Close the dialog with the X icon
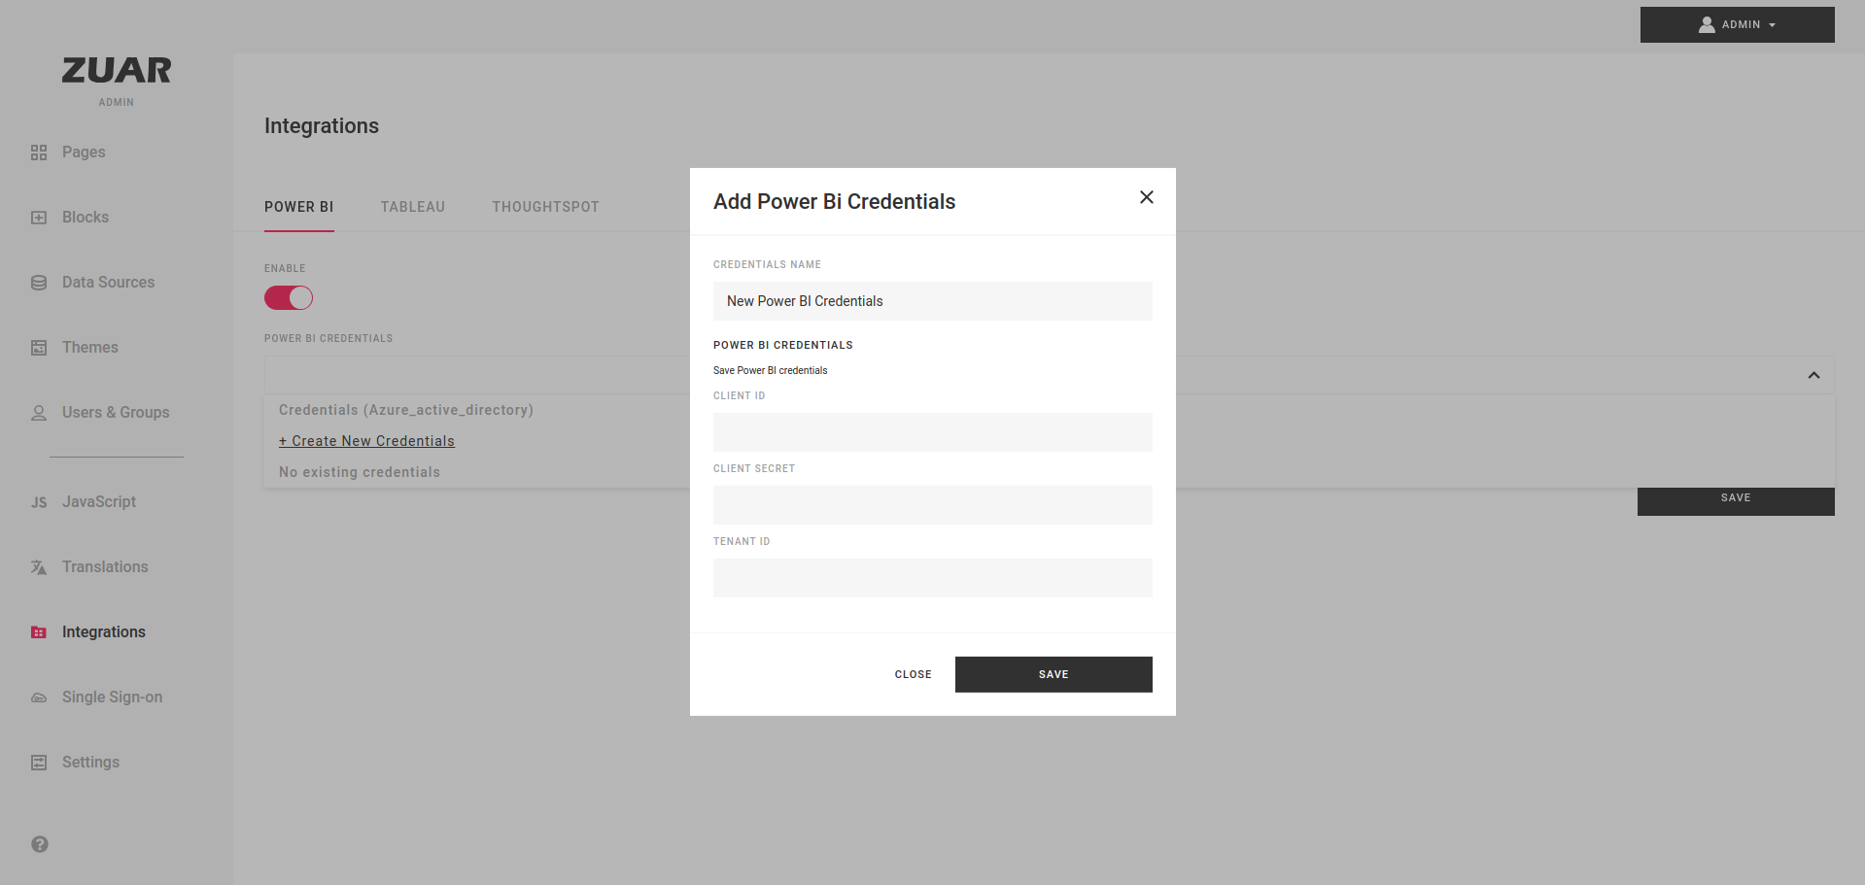This screenshot has height=885, width=1865. point(1147,197)
